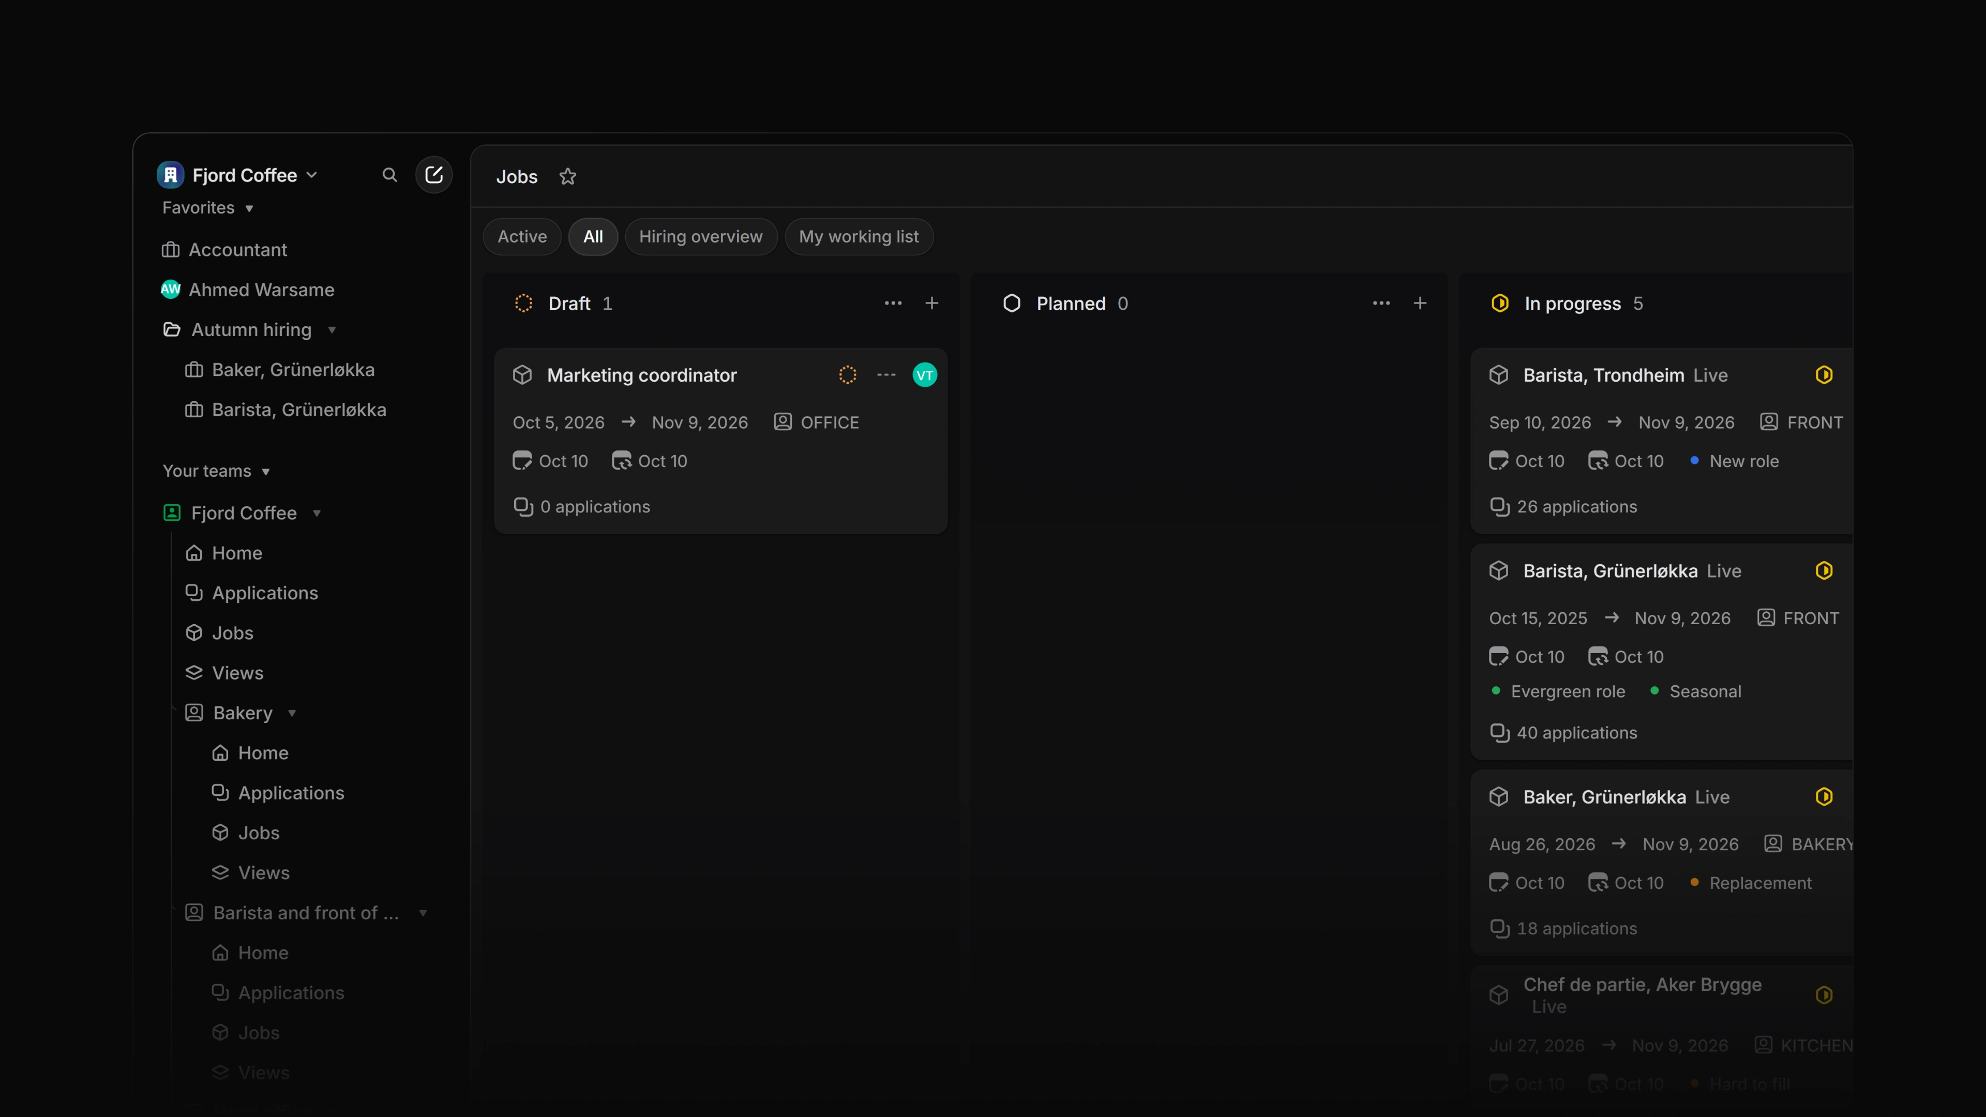Click the OFFICE team icon on Marketing coordinator card
The image size is (1986, 1117).
pyautogui.click(x=783, y=421)
